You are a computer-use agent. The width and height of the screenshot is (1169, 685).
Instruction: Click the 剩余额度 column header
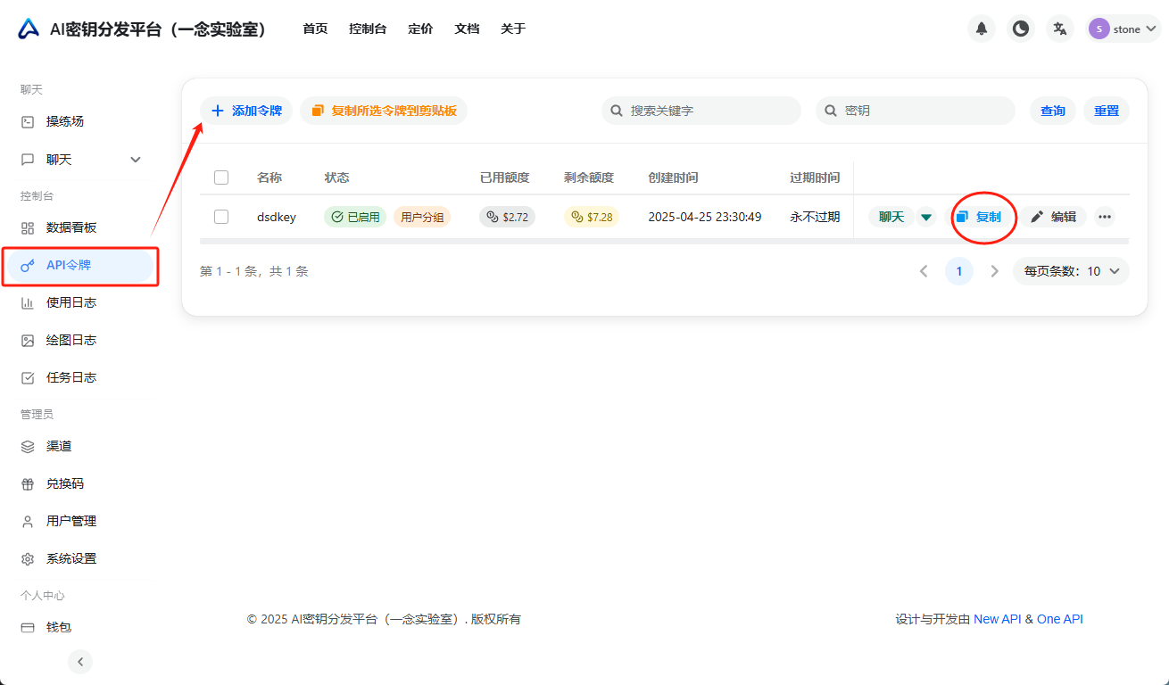589,177
